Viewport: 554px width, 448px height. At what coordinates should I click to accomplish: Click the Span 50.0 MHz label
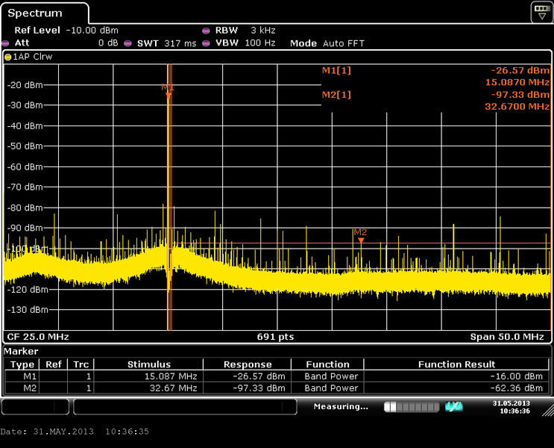click(x=507, y=337)
